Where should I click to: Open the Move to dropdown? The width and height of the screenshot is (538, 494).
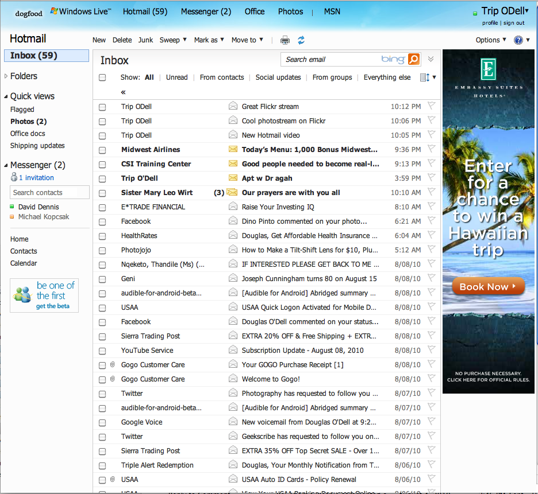tap(247, 40)
